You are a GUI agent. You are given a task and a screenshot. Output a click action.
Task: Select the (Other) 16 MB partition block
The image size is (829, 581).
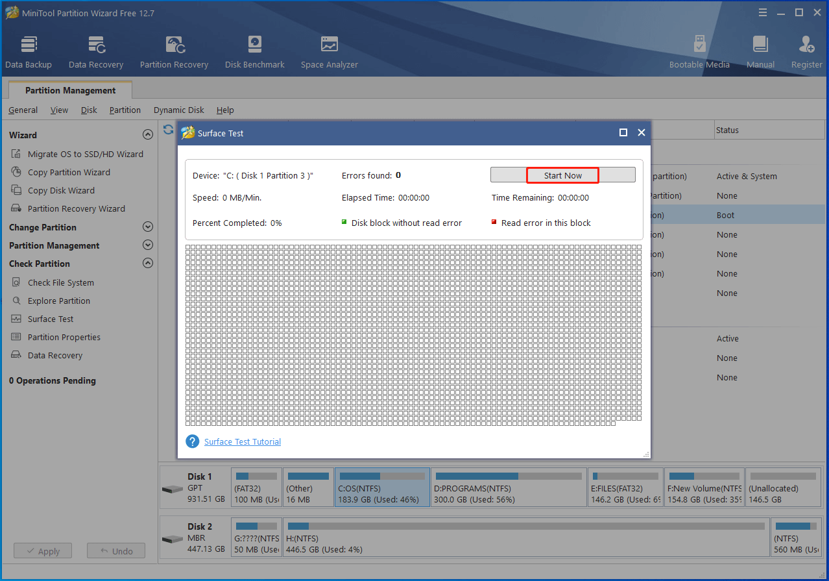(x=309, y=488)
